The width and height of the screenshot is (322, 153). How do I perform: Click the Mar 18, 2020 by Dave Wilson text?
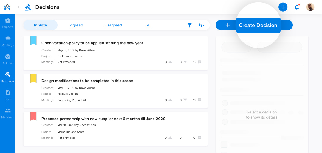pyautogui.click(x=77, y=125)
